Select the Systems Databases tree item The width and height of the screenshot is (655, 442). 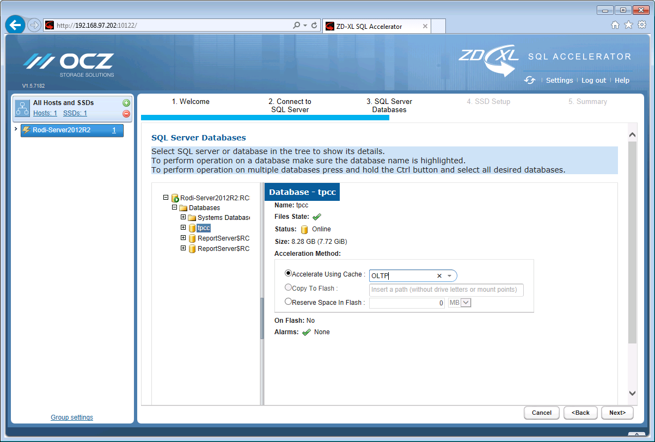coord(223,218)
